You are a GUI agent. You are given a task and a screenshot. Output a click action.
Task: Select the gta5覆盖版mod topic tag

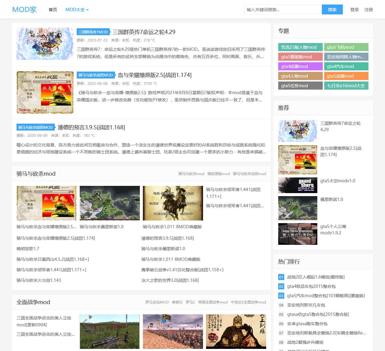pos(300,57)
